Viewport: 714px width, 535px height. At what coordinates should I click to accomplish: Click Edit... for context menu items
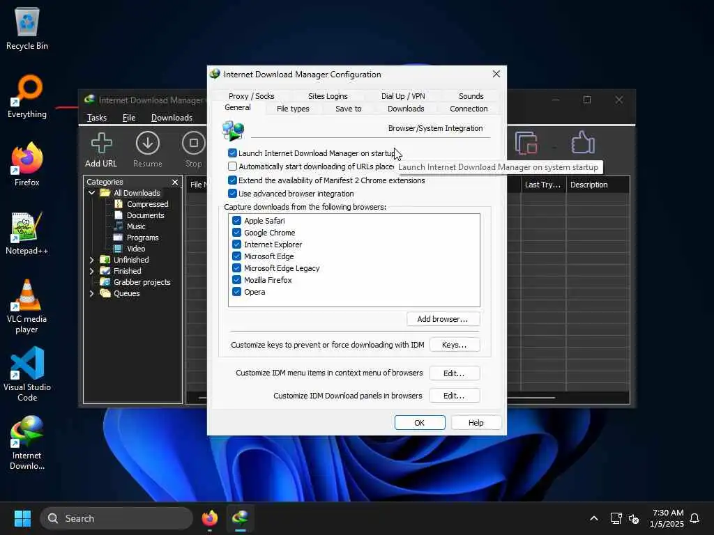[454, 373]
